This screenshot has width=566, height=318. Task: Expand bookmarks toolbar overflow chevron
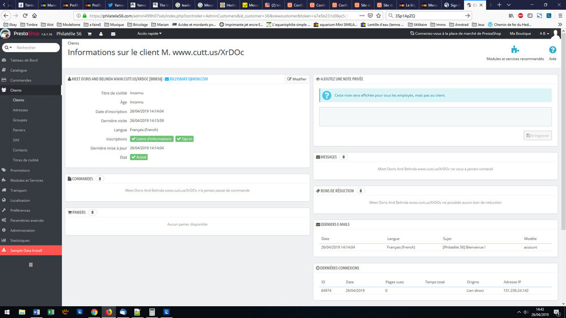pyautogui.click(x=560, y=24)
